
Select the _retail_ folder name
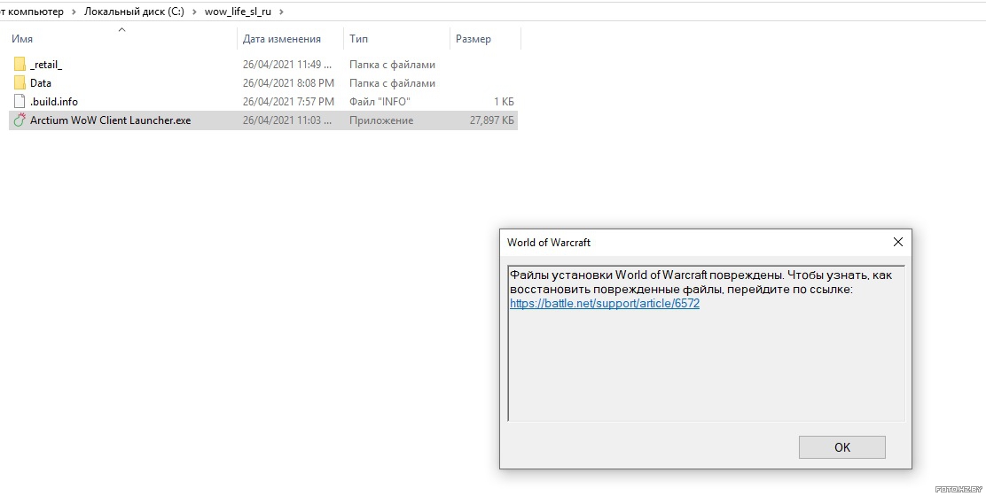point(46,65)
